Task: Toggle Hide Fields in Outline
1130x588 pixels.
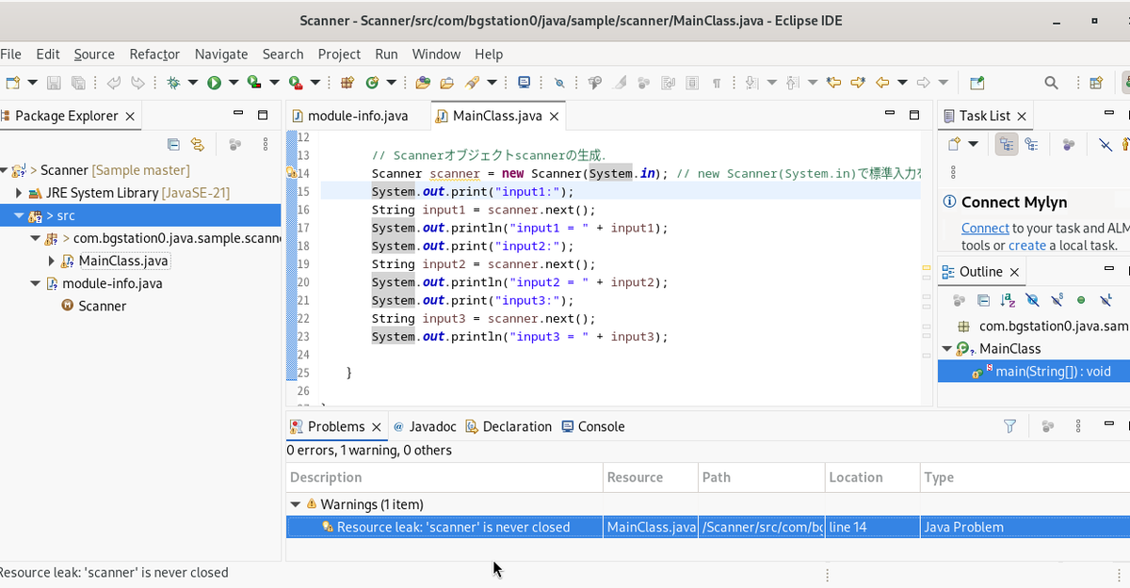Action: click(x=1032, y=300)
